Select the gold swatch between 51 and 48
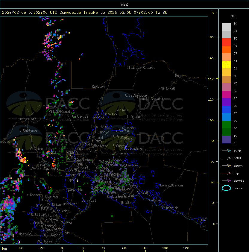Viewport: 249px width, 252px height. pyautogui.click(x=226, y=72)
